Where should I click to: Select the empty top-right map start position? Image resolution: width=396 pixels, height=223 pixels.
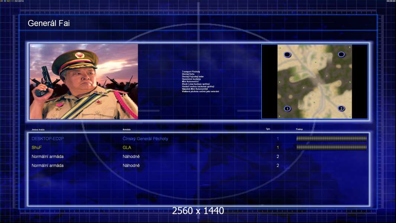pos(341,54)
